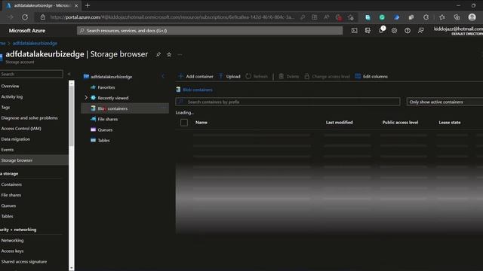
Task: Reload page with browser refresh icon
Action: pyautogui.click(x=25, y=17)
